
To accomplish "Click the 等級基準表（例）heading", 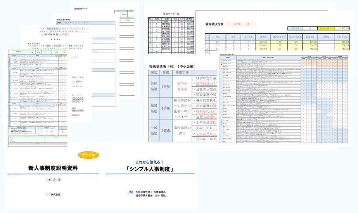I will pyautogui.click(x=171, y=67).
